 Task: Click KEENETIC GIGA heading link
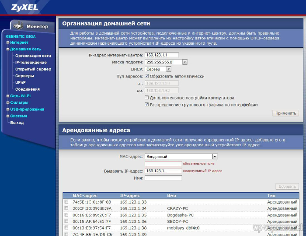click(21, 36)
